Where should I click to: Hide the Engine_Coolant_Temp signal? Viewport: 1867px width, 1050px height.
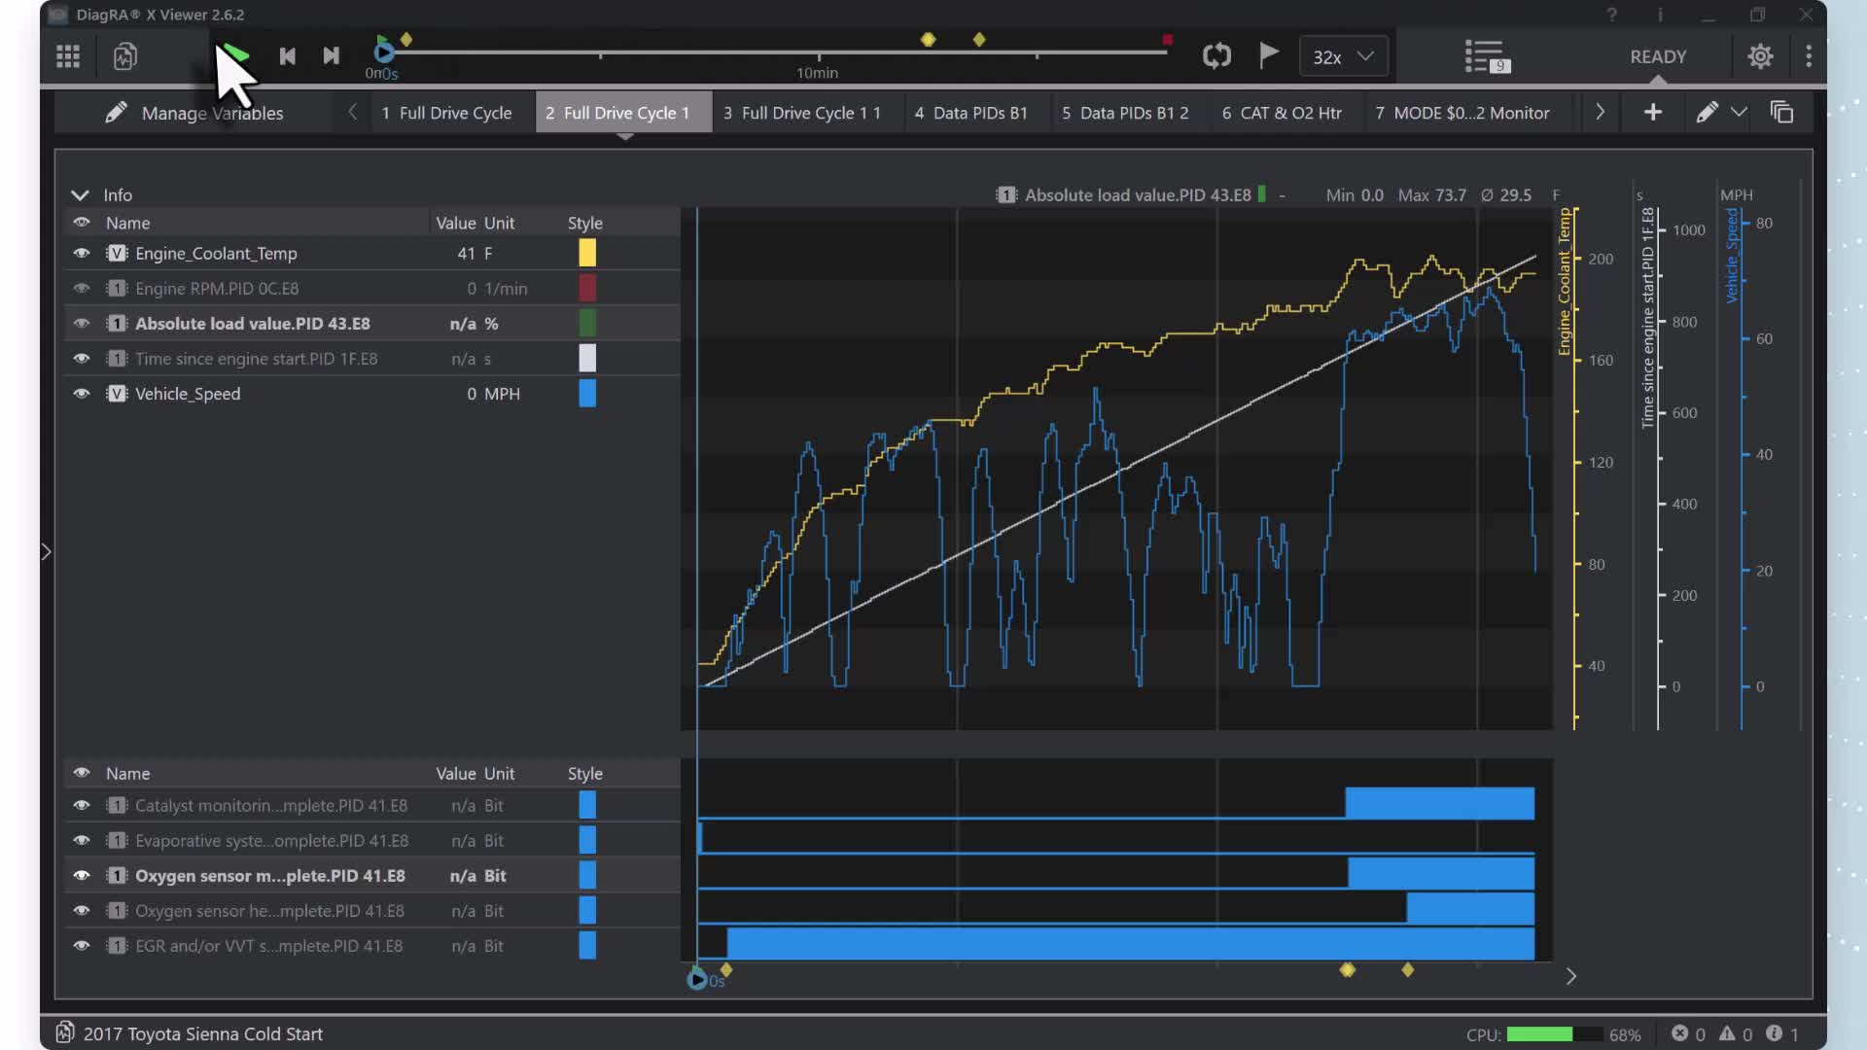(x=82, y=253)
